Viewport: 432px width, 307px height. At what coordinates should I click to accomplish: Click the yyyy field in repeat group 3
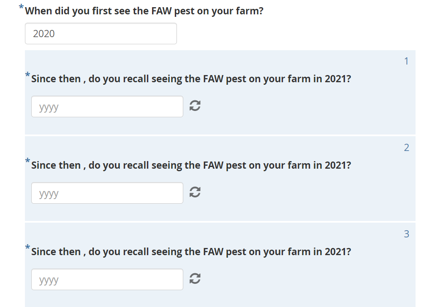[x=107, y=279]
